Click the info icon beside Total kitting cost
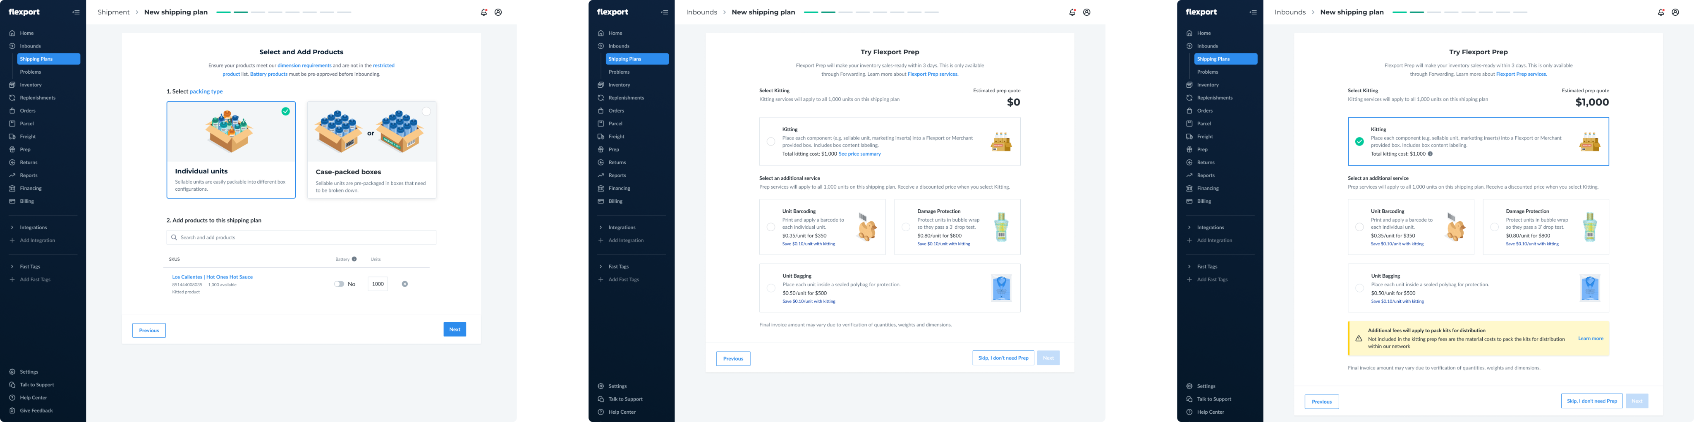 coord(1430,154)
